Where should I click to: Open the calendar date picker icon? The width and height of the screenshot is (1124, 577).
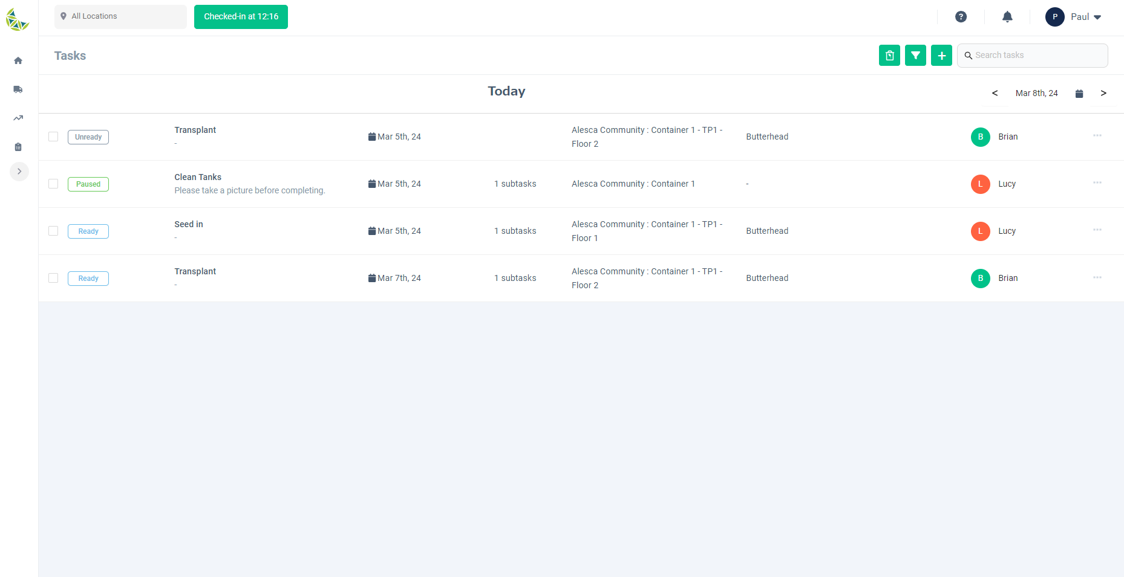(x=1079, y=94)
